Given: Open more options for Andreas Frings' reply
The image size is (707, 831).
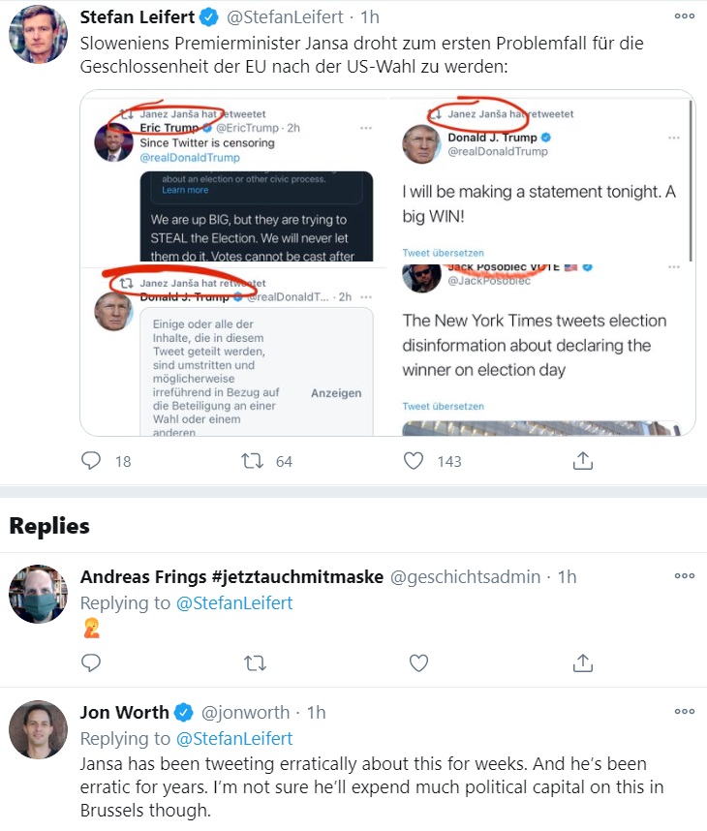Looking at the screenshot, I should pyautogui.click(x=684, y=575).
